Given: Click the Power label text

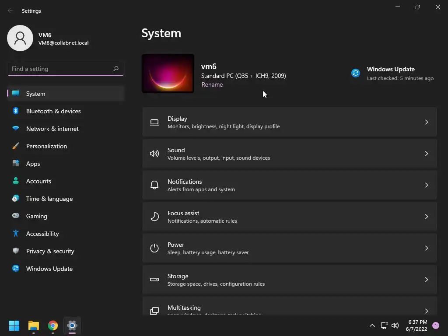Looking at the screenshot, I should click(x=176, y=245).
